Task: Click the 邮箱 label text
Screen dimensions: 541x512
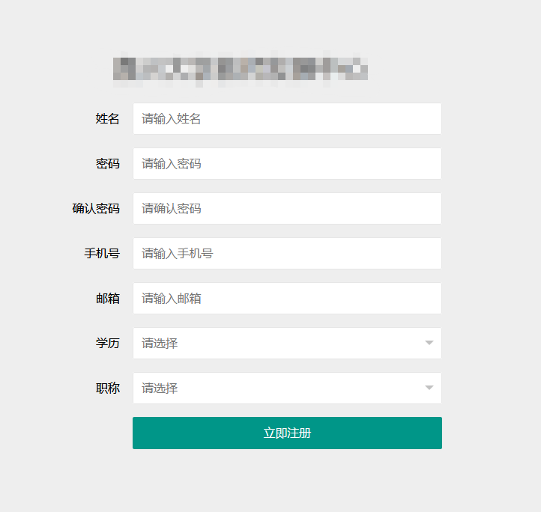Action: point(107,299)
